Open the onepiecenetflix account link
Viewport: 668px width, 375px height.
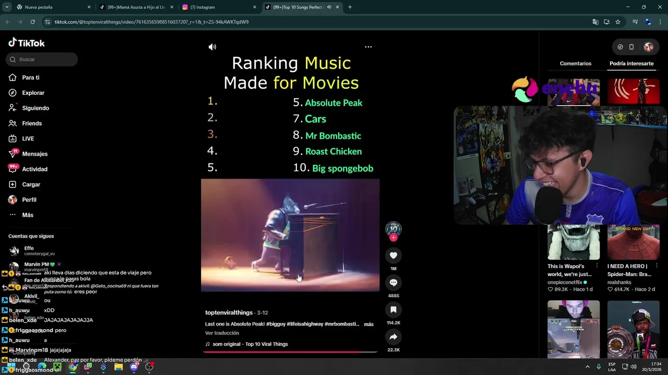(565, 282)
